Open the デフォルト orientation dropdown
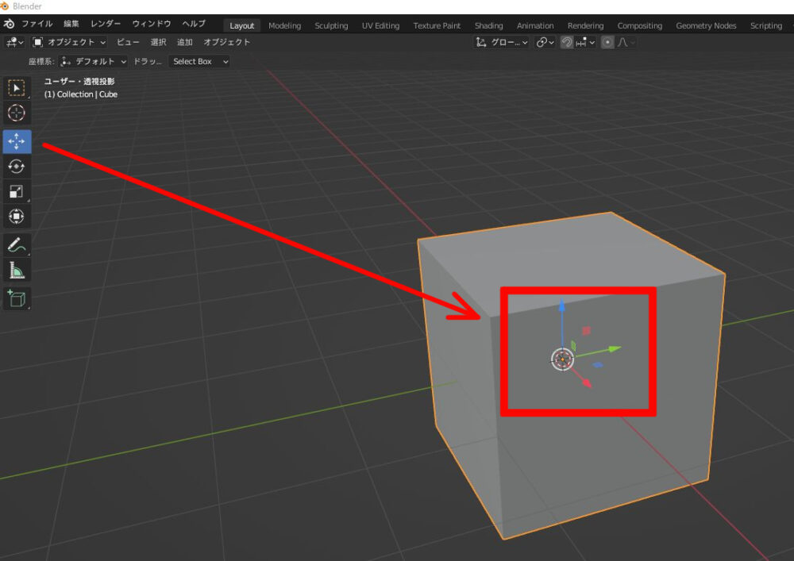This screenshot has height=561, width=794. point(93,62)
